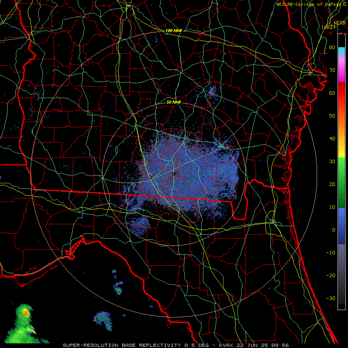Click the 50 NMI range ring label
The image size is (348, 348).
point(174,102)
